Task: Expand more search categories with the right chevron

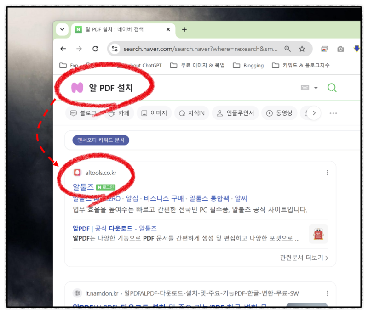Action: (313, 112)
